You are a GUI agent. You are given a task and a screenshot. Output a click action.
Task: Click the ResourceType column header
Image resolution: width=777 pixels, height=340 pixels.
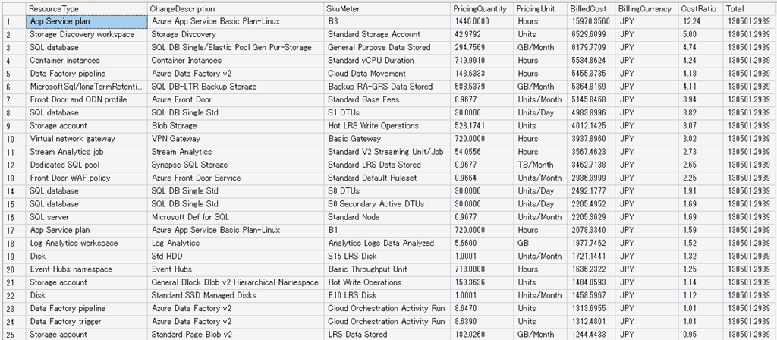pos(87,8)
